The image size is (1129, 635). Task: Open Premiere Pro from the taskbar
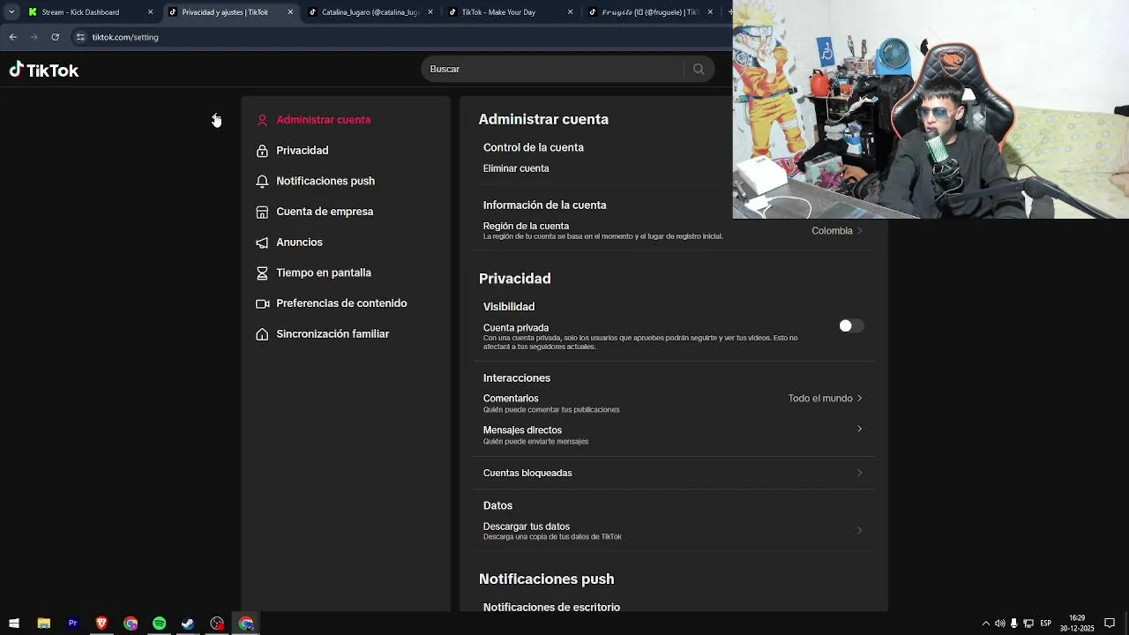(x=72, y=624)
